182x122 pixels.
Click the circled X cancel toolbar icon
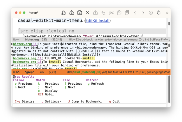tap(151, 13)
